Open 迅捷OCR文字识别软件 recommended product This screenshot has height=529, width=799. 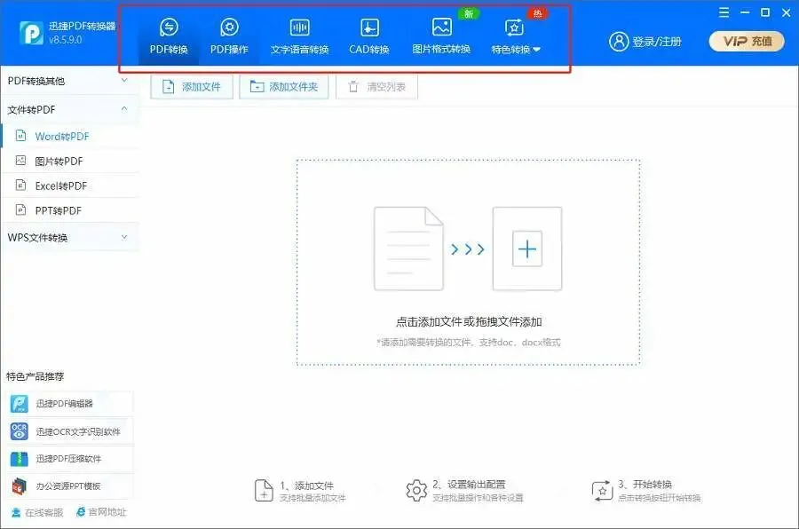(70, 431)
